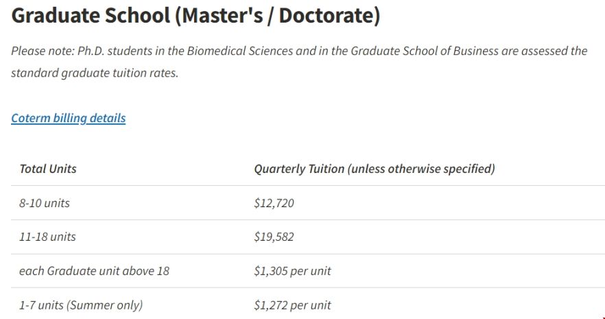Click the word Doctorate in the heading
Viewport: 605px width, 319px height.
click(326, 15)
